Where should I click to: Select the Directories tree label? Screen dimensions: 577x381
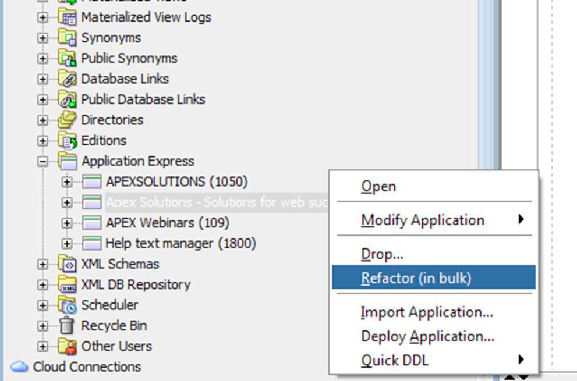pos(112,120)
